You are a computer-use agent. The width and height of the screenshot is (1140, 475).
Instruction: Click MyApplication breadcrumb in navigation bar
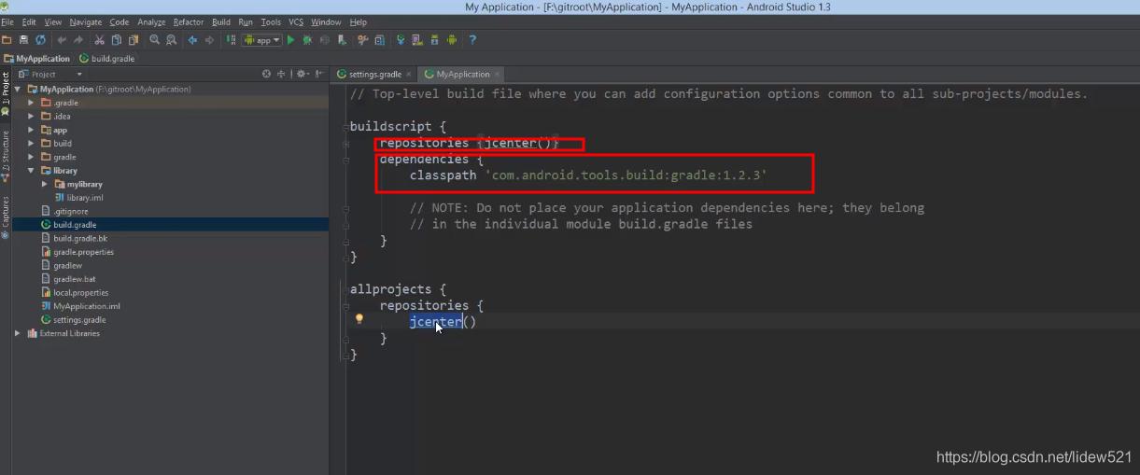tap(37, 58)
